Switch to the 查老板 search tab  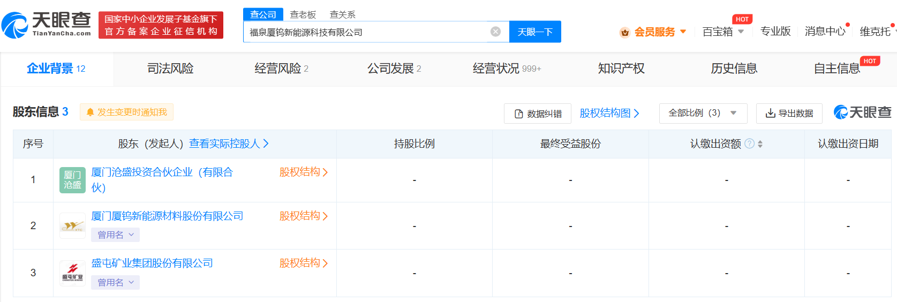303,14
